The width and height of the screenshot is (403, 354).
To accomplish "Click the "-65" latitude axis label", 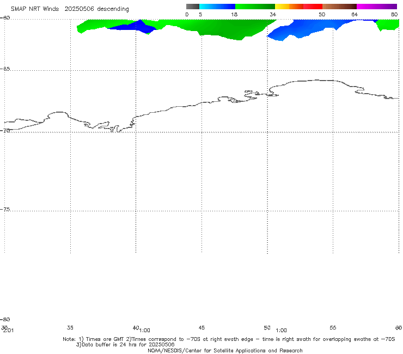I will click(x=5, y=69).
